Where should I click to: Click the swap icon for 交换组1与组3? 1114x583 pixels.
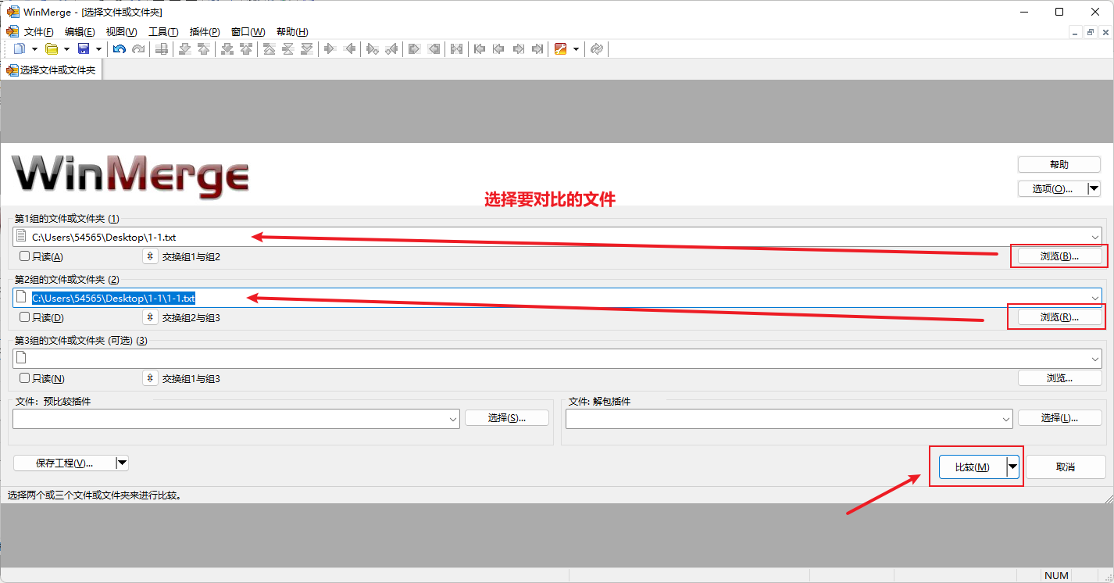click(x=151, y=378)
